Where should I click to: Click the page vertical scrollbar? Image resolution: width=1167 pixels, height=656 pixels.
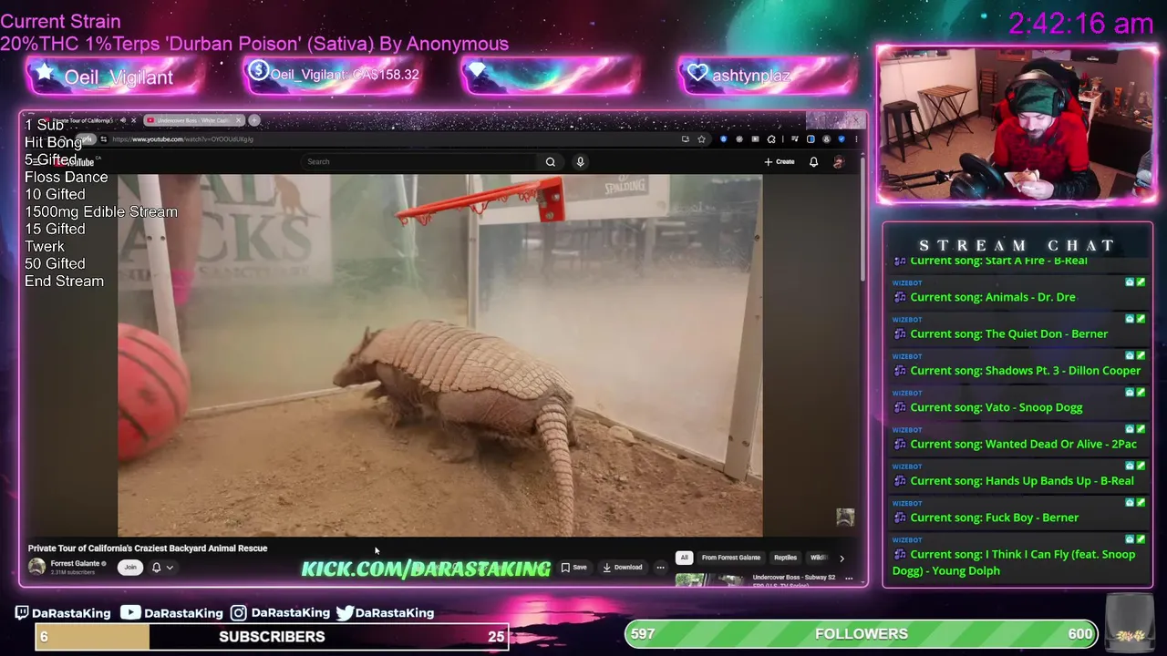pyautogui.click(x=862, y=219)
